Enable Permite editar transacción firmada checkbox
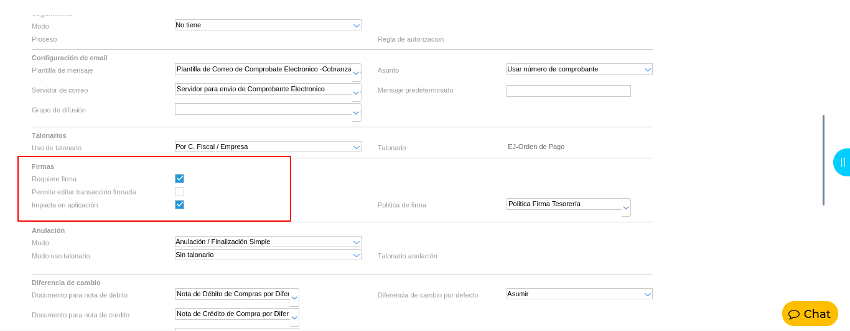Screen dimensions: 850x331 [179, 192]
